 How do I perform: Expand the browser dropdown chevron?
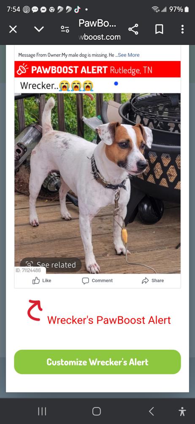39,29
